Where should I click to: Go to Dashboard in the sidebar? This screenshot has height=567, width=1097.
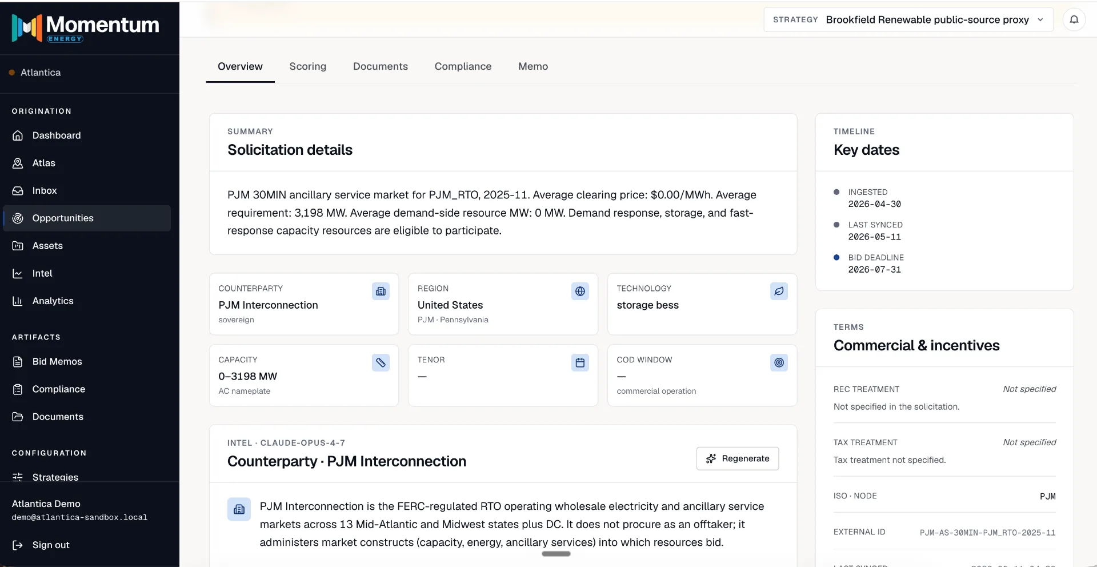[x=87, y=135]
